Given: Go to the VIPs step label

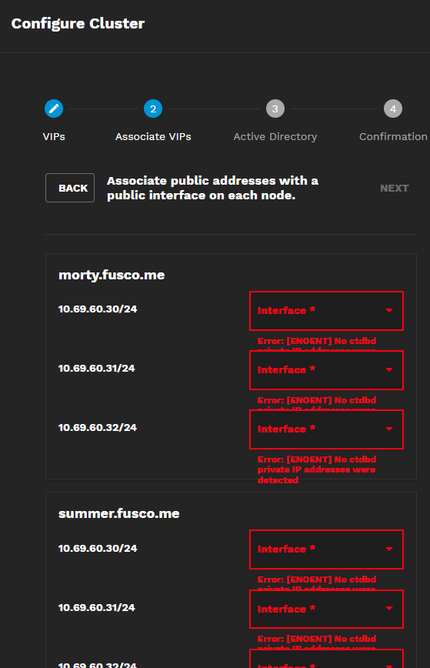Looking at the screenshot, I should coord(54,137).
